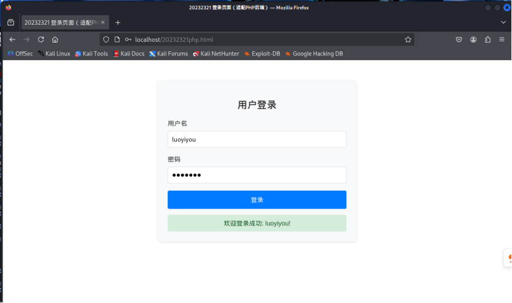Open the Firefox View tab icon

click(x=10, y=23)
